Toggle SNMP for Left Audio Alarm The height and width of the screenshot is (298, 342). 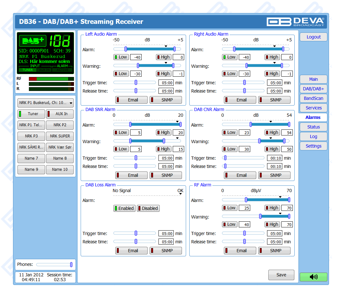point(165,100)
